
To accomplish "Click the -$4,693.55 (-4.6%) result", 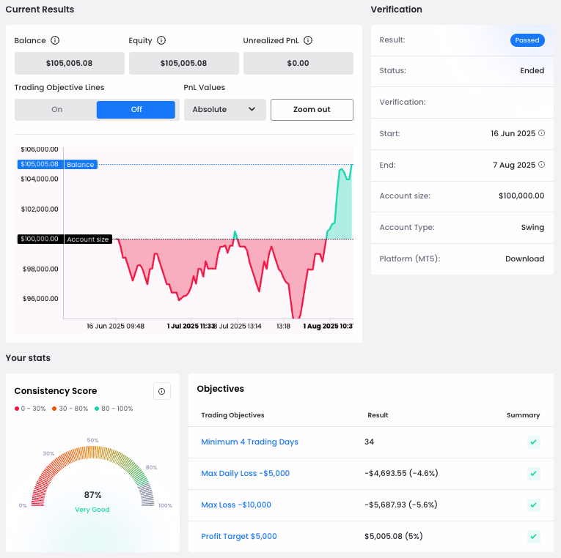I will click(401, 473).
